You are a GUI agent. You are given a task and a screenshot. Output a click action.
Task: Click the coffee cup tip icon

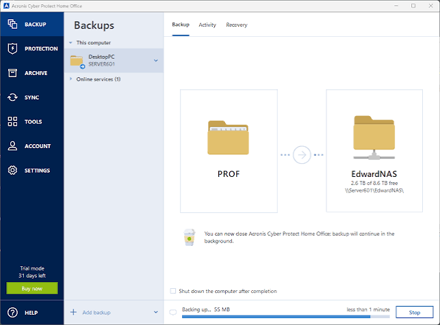point(189,238)
